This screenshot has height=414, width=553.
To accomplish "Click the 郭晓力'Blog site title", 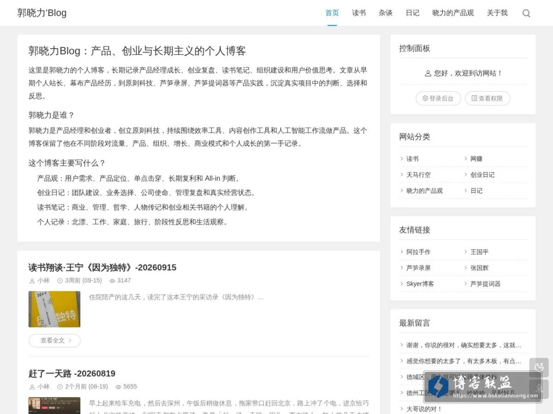I will tap(42, 13).
